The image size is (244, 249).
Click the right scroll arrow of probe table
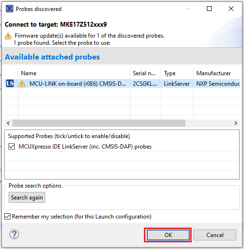236,123
